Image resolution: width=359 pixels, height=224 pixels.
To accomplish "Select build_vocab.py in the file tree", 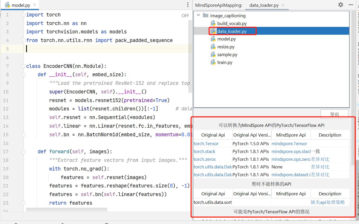I will coord(232,23).
